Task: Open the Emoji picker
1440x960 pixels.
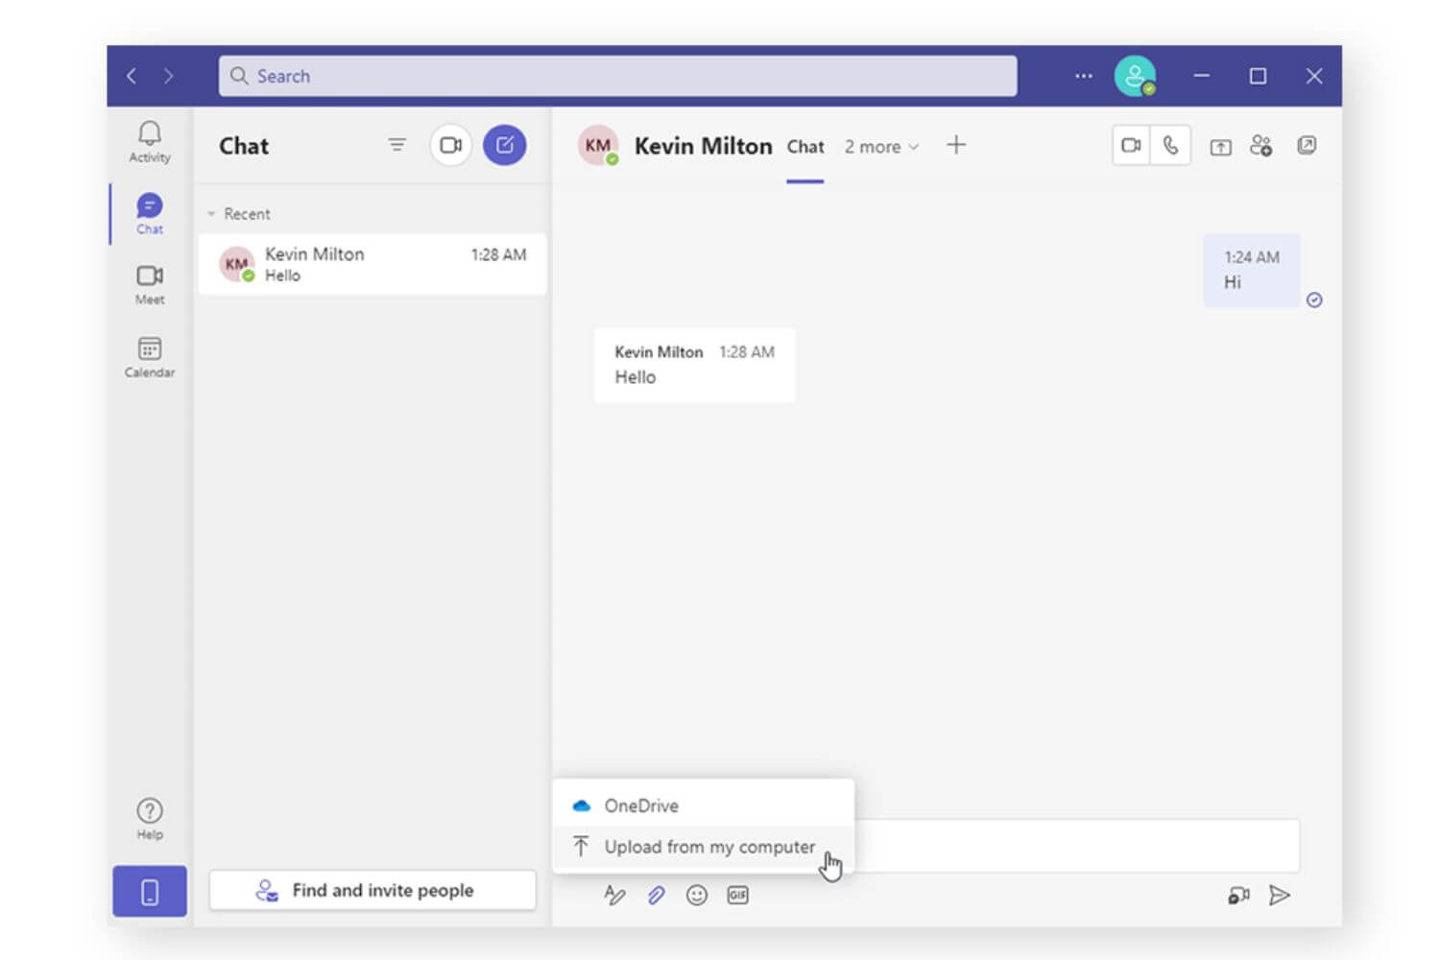Action: pyautogui.click(x=697, y=896)
